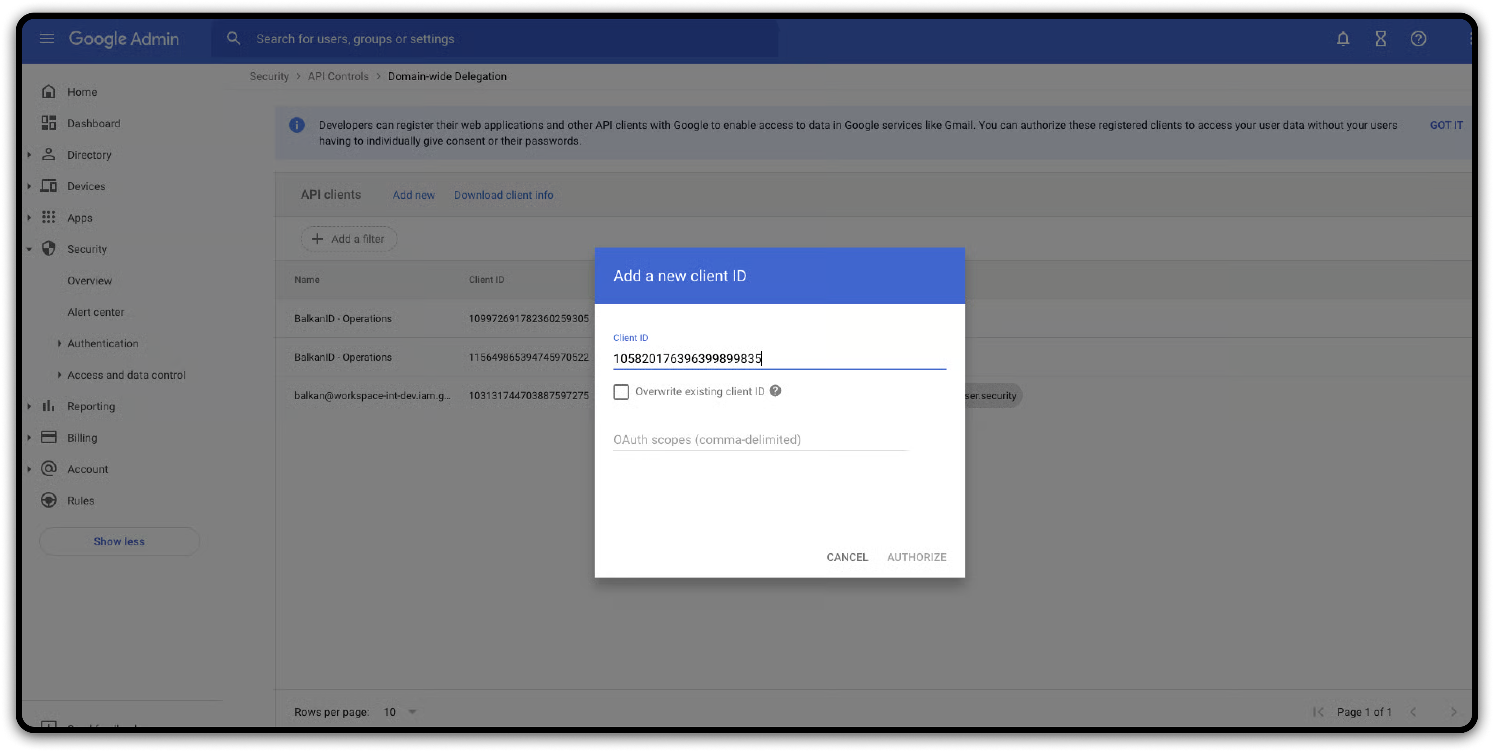Click the Show less button
The image size is (1494, 752).
(119, 541)
